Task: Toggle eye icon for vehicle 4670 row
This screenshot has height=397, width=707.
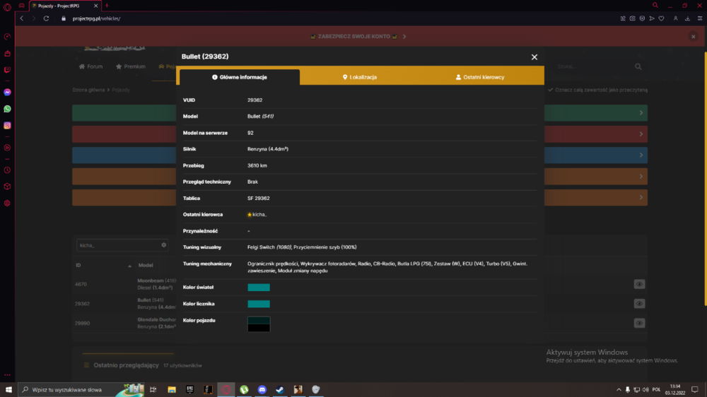Action: [639, 285]
